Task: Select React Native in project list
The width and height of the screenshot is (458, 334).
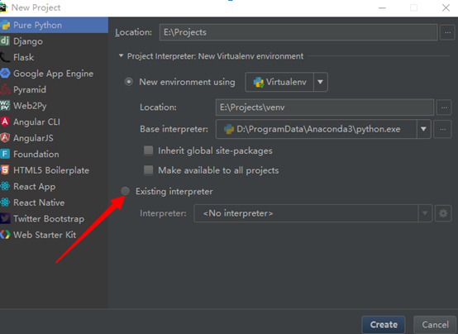Action: (39, 203)
